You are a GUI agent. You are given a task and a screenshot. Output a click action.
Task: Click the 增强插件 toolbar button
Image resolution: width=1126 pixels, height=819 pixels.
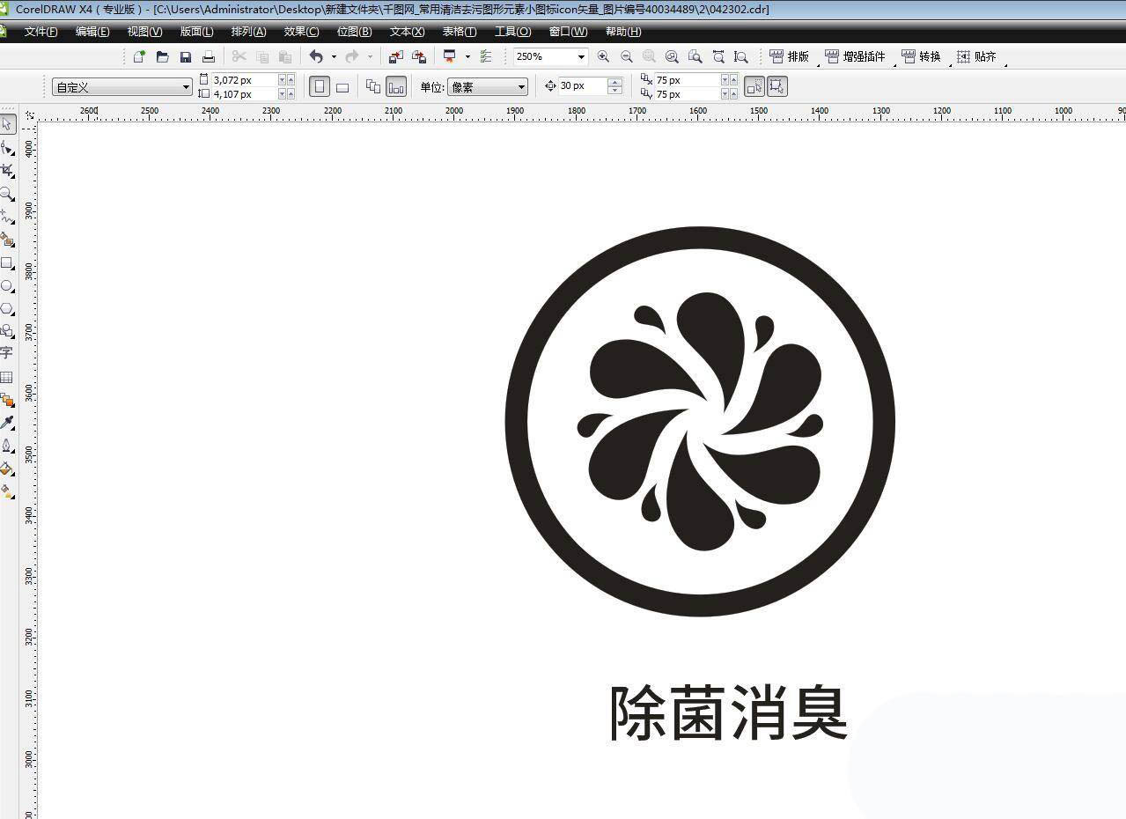click(x=856, y=56)
